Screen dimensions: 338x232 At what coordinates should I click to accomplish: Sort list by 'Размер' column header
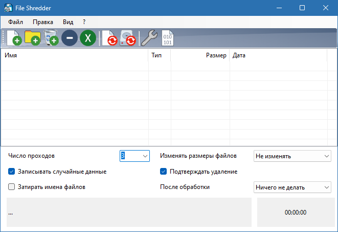click(200, 55)
